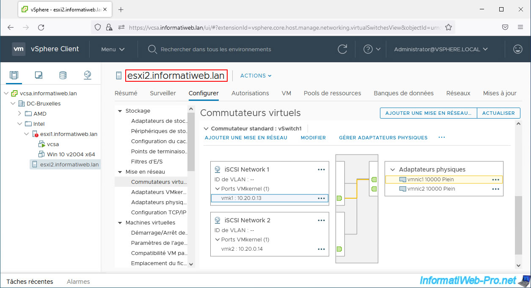The height and width of the screenshot is (288, 531).
Task: Switch to the Storage inventory icon
Action: (63, 75)
